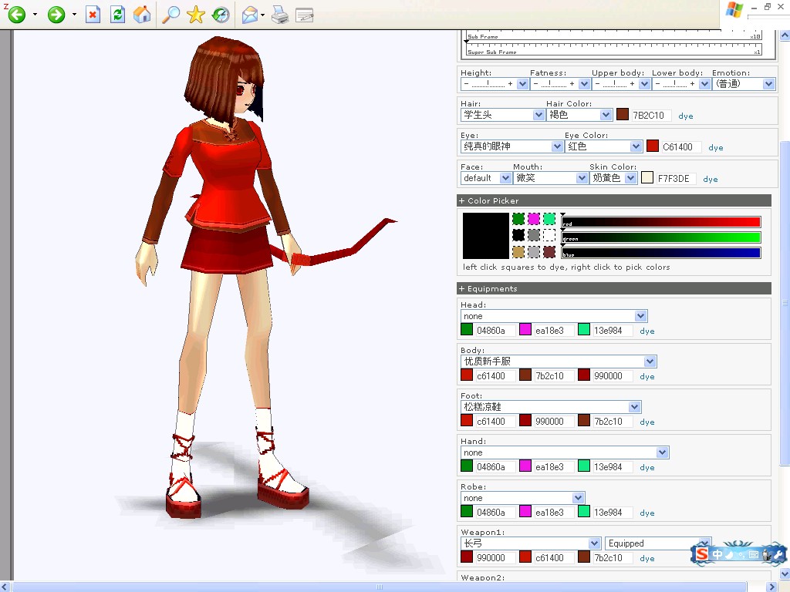This screenshot has height=592, width=790.
Task: Click the green slider in Color Picker
Action: coord(661,237)
